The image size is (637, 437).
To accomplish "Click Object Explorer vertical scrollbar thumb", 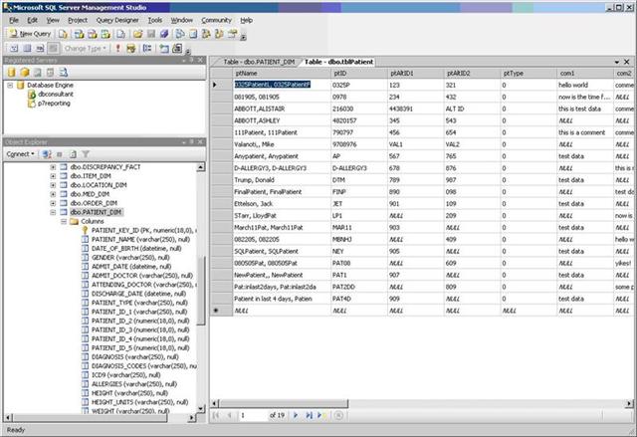I will pos(201,290).
